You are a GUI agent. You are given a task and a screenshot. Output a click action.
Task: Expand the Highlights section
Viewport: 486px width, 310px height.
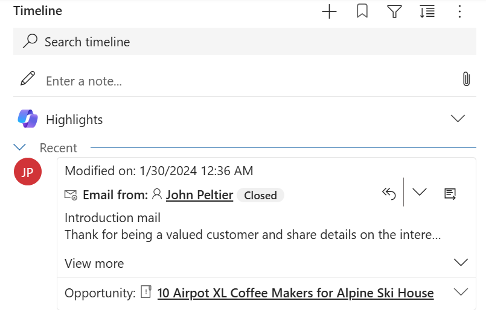(458, 119)
